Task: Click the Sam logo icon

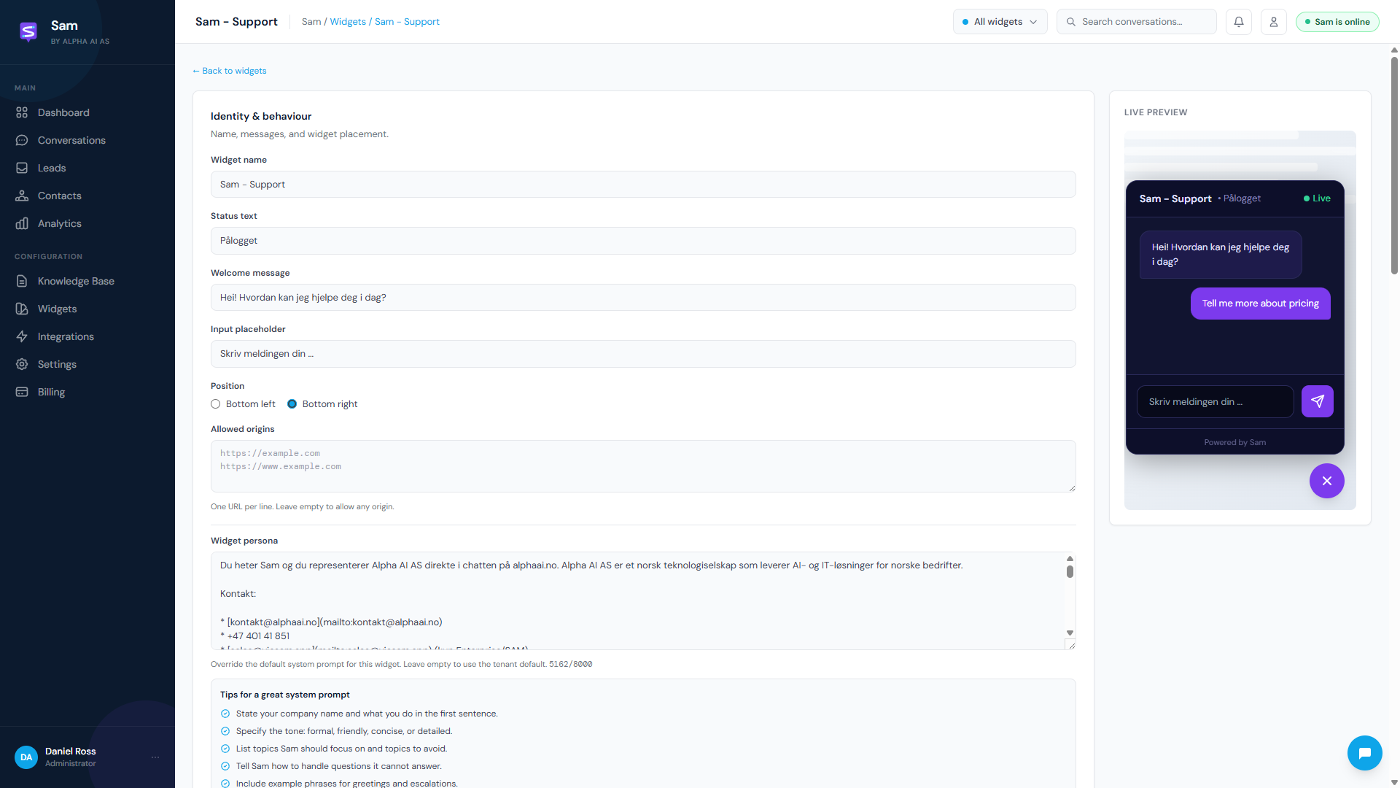Action: (x=28, y=31)
